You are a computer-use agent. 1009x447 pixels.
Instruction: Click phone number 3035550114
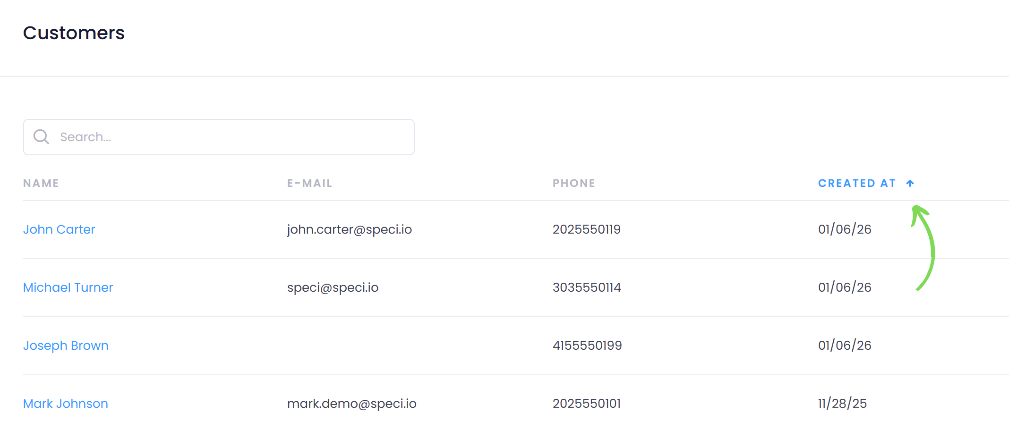click(x=587, y=287)
